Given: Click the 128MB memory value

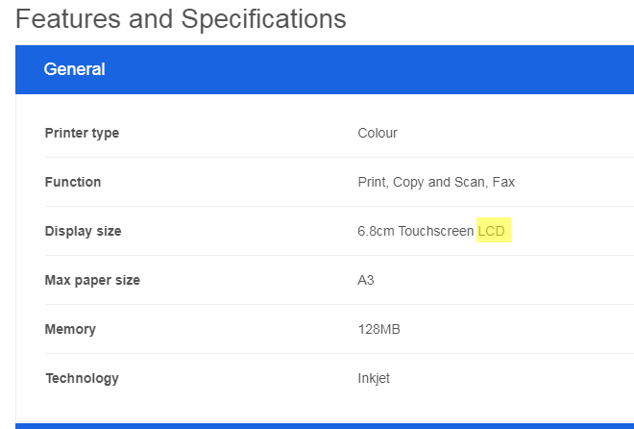Looking at the screenshot, I should click(378, 329).
